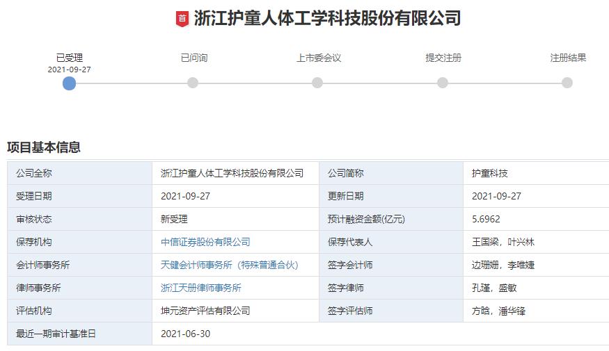
Task: Select the 上市委会议 stage label
Action: (x=319, y=58)
